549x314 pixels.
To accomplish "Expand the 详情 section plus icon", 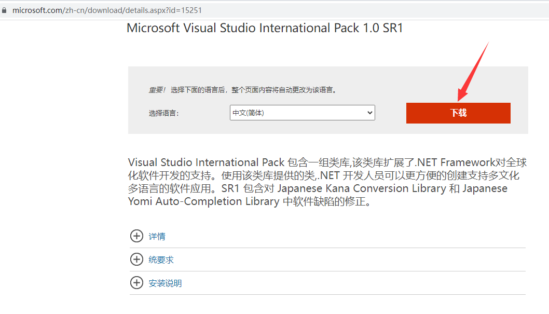I will (136, 236).
